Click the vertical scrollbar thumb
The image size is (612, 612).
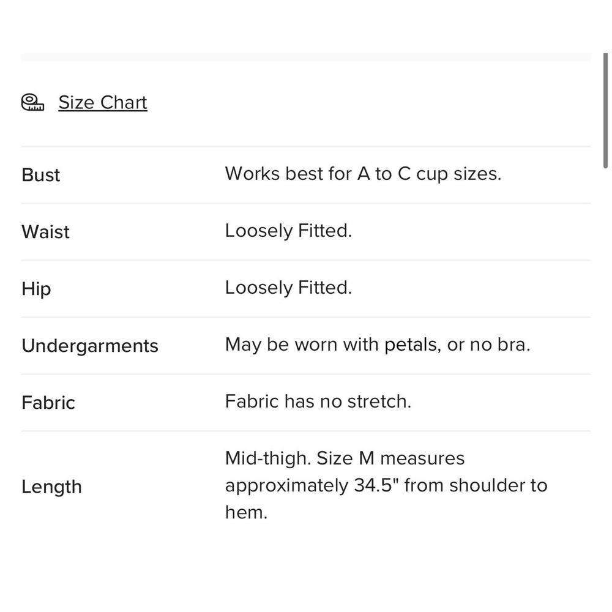tap(605, 110)
